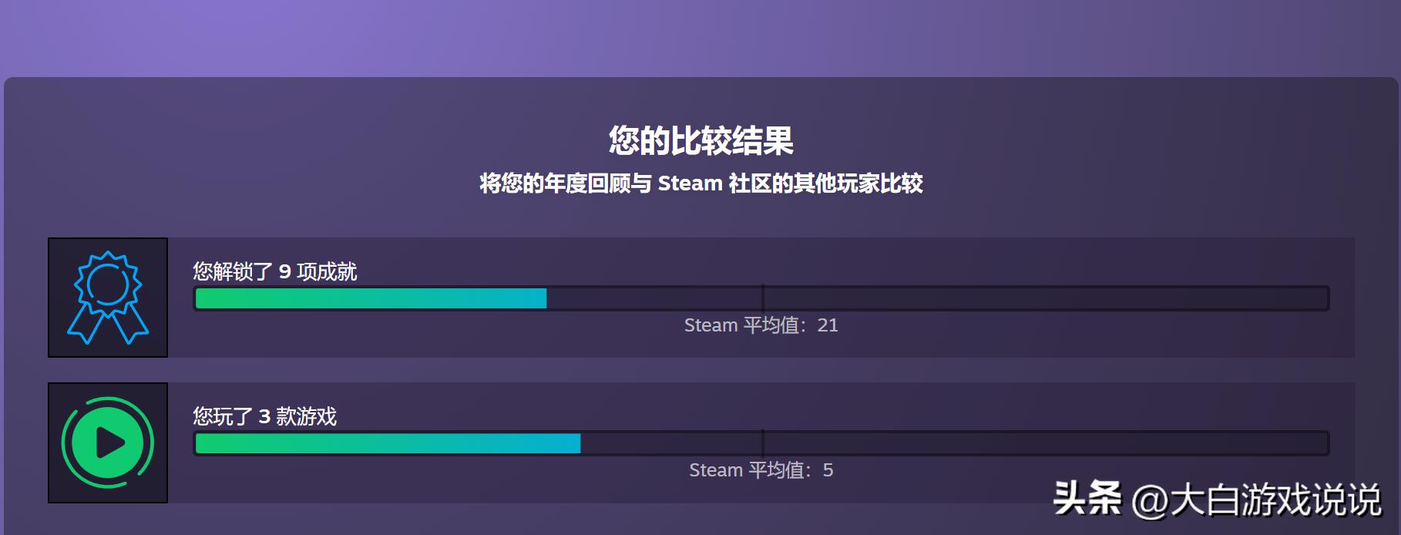Click the 头条 @大白游戏说说 watermark

(x=1217, y=500)
